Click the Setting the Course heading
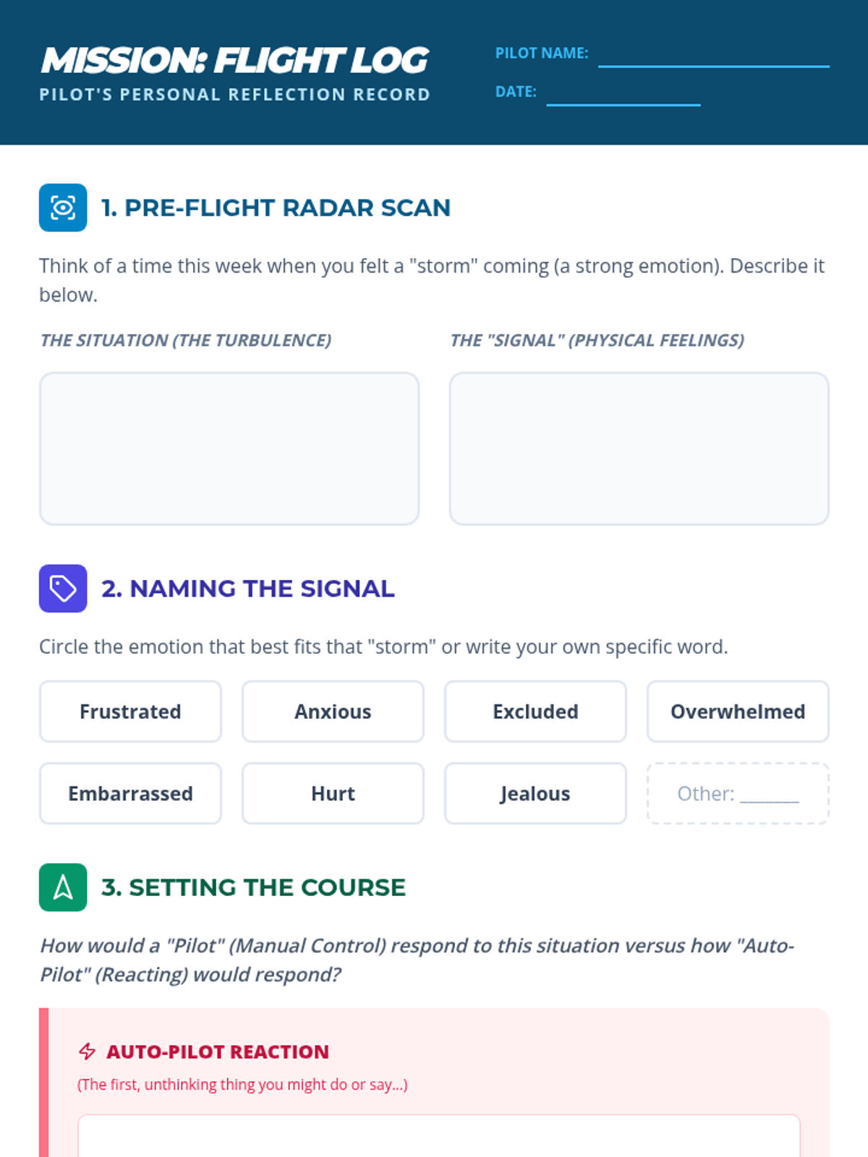 pyautogui.click(x=253, y=887)
